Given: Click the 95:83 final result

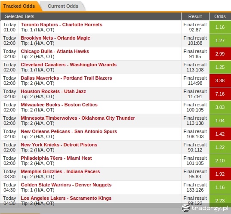Looking at the screenshot, I should pyautogui.click(x=195, y=177).
